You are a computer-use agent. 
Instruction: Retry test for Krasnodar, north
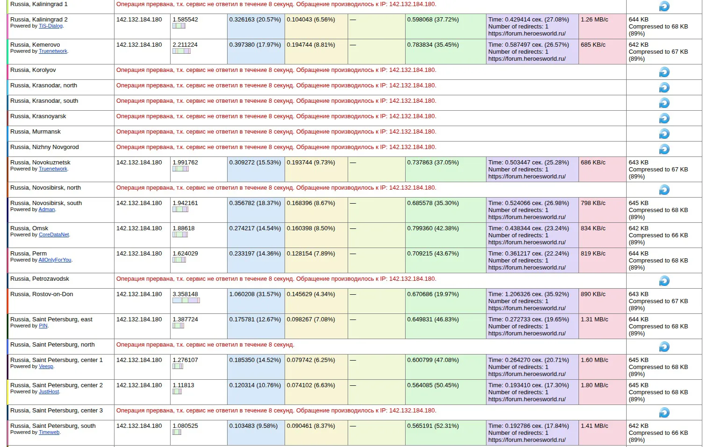[664, 87]
